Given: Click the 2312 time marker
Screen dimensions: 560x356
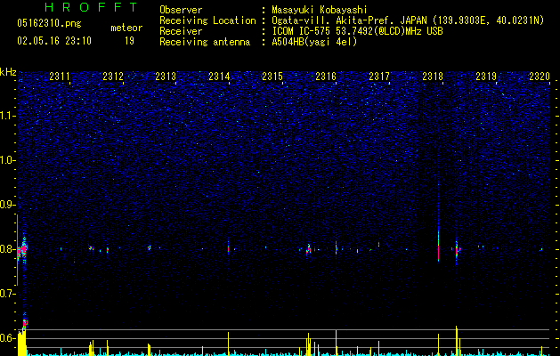Looking at the screenshot, I should point(113,76).
